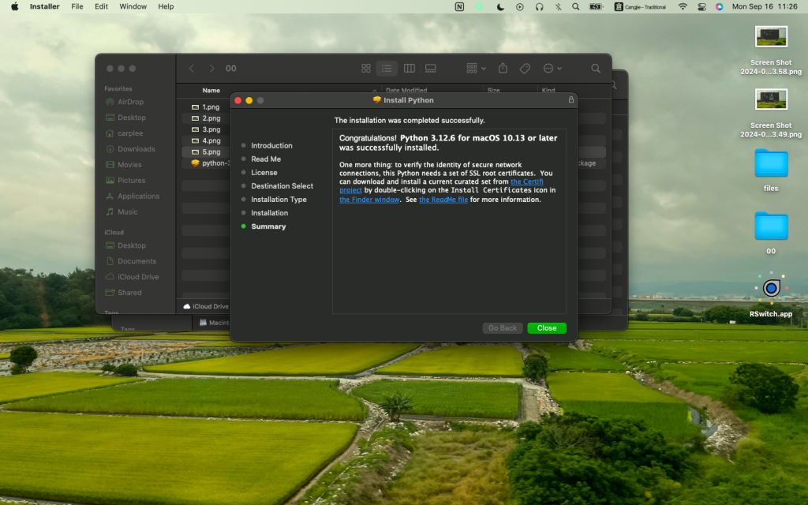Screen dimensions: 808x505
Task: Switch Finder to icon view
Action: coord(366,68)
